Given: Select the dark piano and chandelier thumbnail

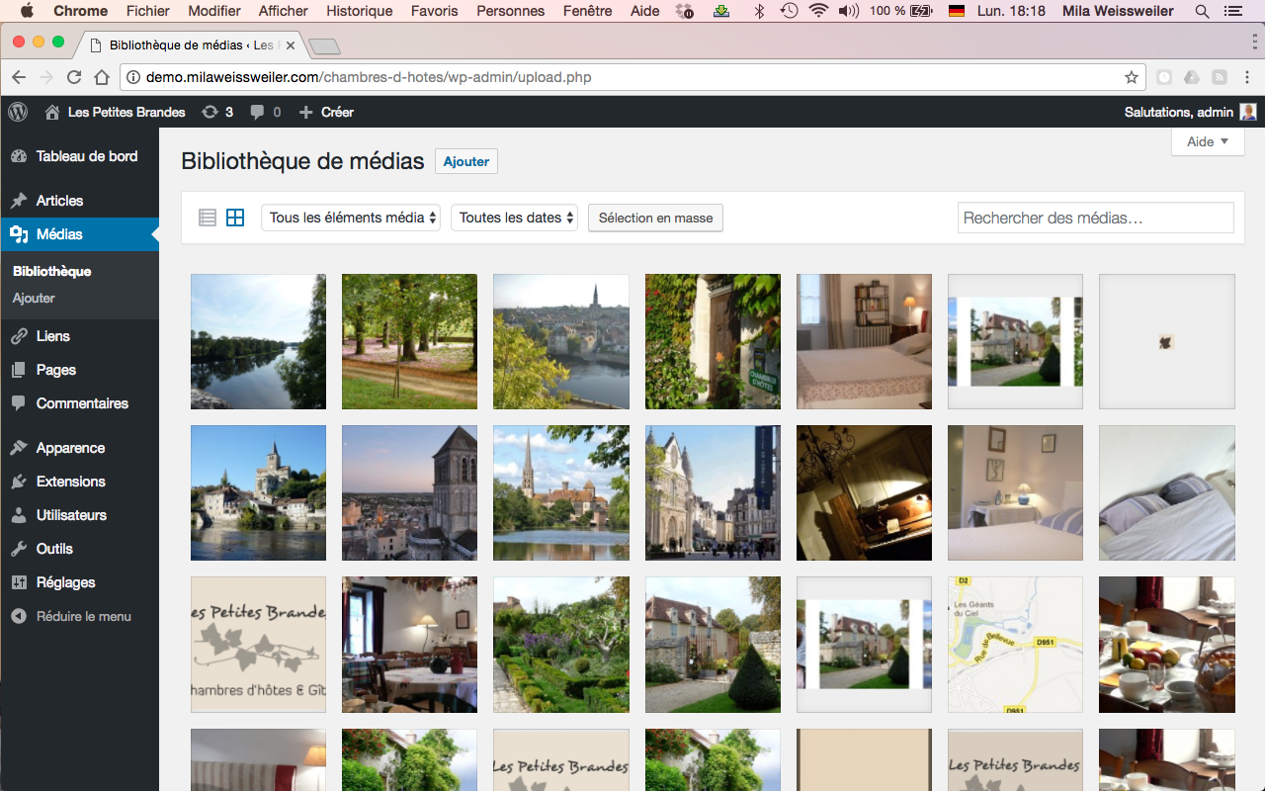Looking at the screenshot, I should pyautogui.click(x=864, y=492).
